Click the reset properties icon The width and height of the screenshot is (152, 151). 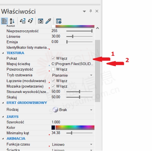pyautogui.click(x=40, y=21)
